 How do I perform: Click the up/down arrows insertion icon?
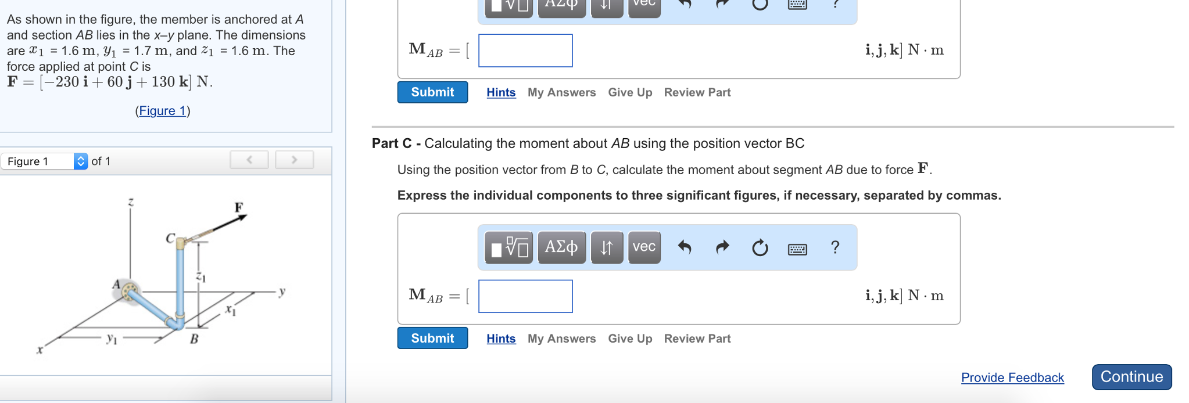pyautogui.click(x=606, y=247)
